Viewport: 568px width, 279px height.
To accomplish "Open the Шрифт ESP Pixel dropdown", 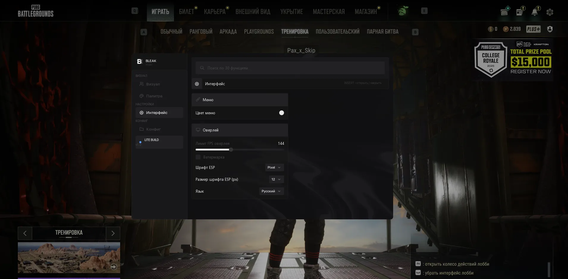I will [x=274, y=167].
